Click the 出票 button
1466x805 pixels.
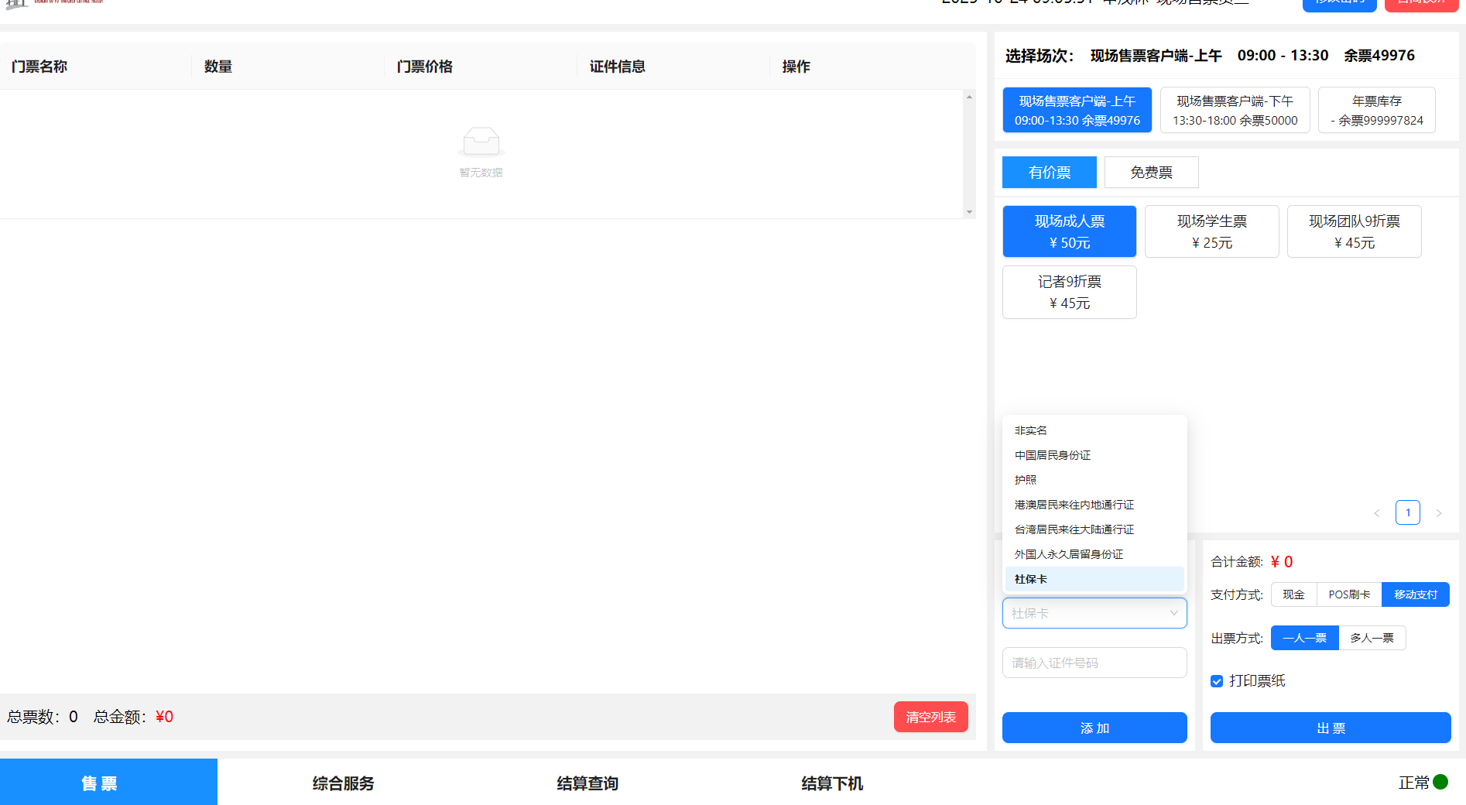tap(1330, 728)
